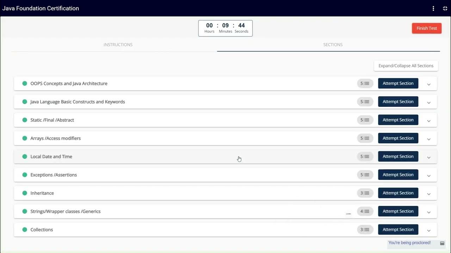
Task: Click green status dot for Local Date and Time
Action: (25, 156)
